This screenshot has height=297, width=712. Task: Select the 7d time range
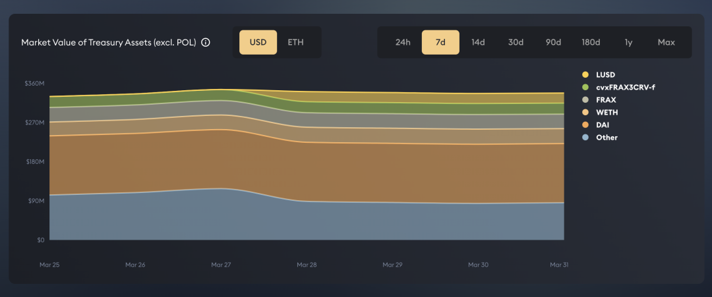pyautogui.click(x=440, y=42)
